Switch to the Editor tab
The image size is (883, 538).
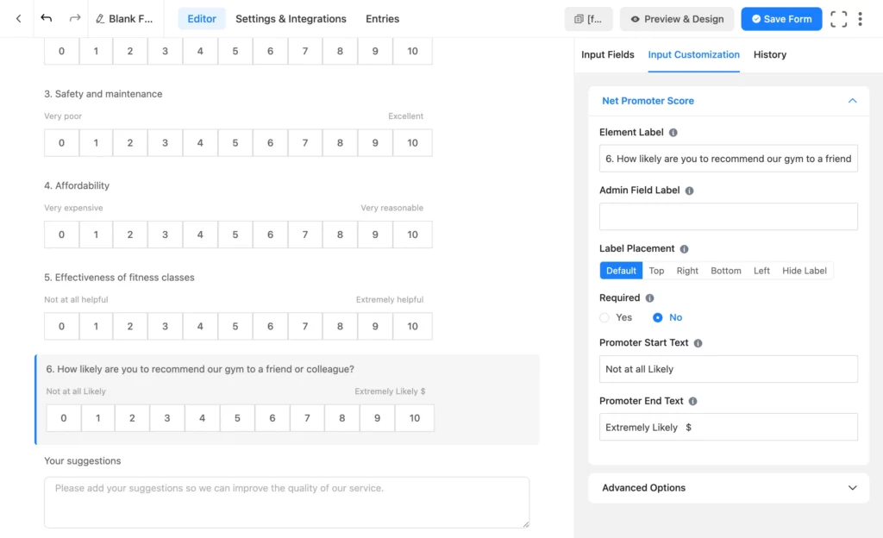(x=202, y=19)
